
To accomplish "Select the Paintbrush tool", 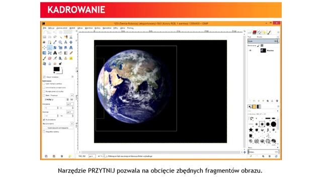I will click(44, 58).
